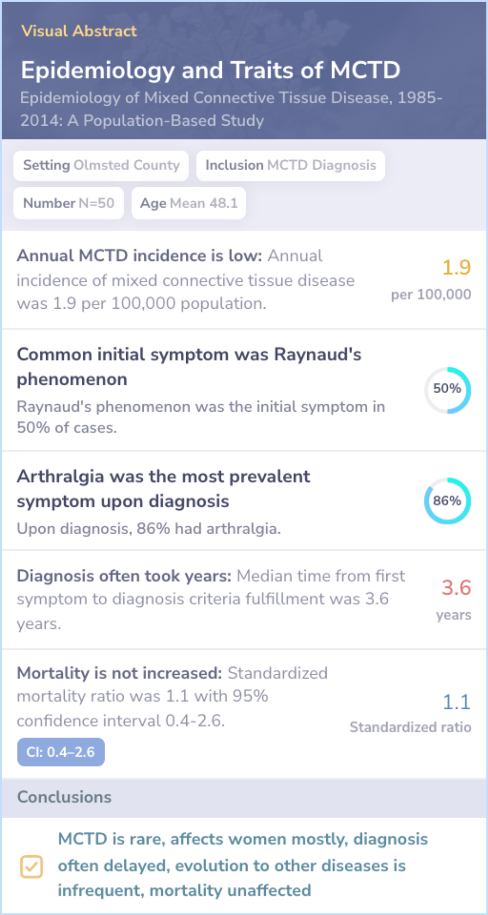This screenshot has height=915, width=488.
Task: Click the Mortality is not increased heading
Action: (119, 673)
